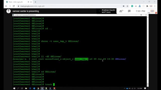
Task: Click the terminal window title bar text
Action: point(25,15)
